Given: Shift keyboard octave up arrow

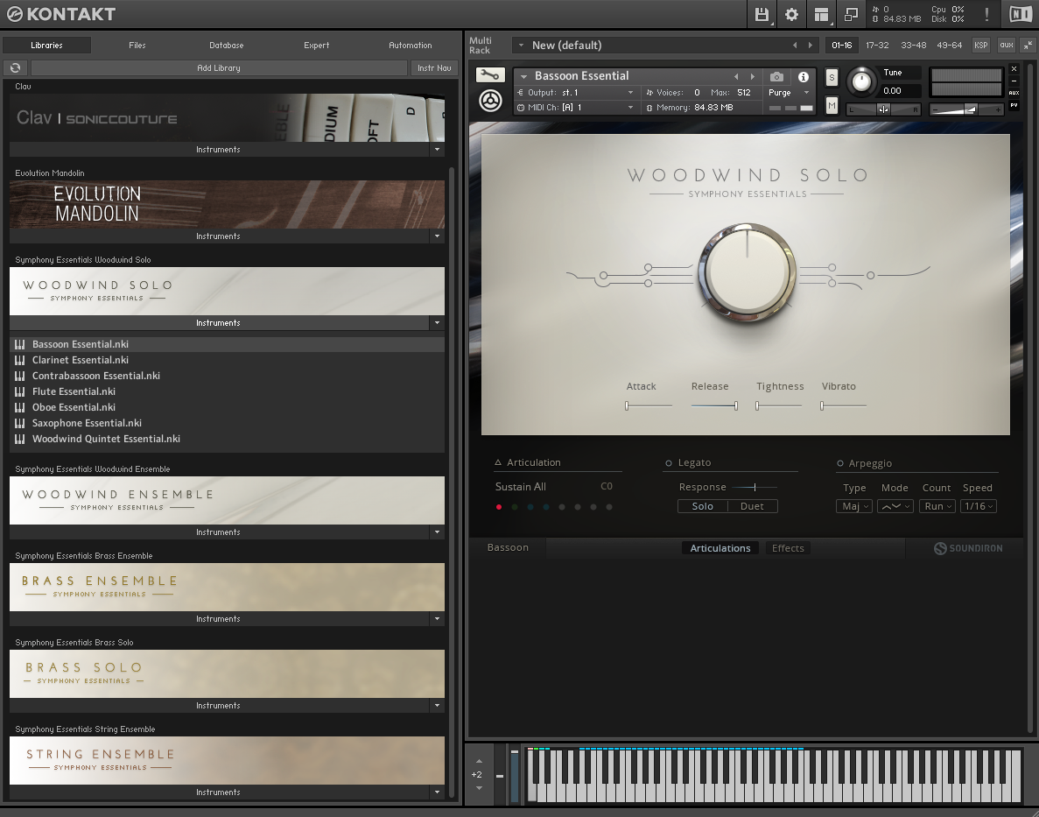Looking at the screenshot, I should coord(479,761).
